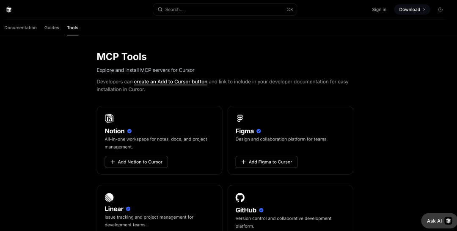457x231 pixels.
Task: Click the Linear logo icon
Action: 109,197
